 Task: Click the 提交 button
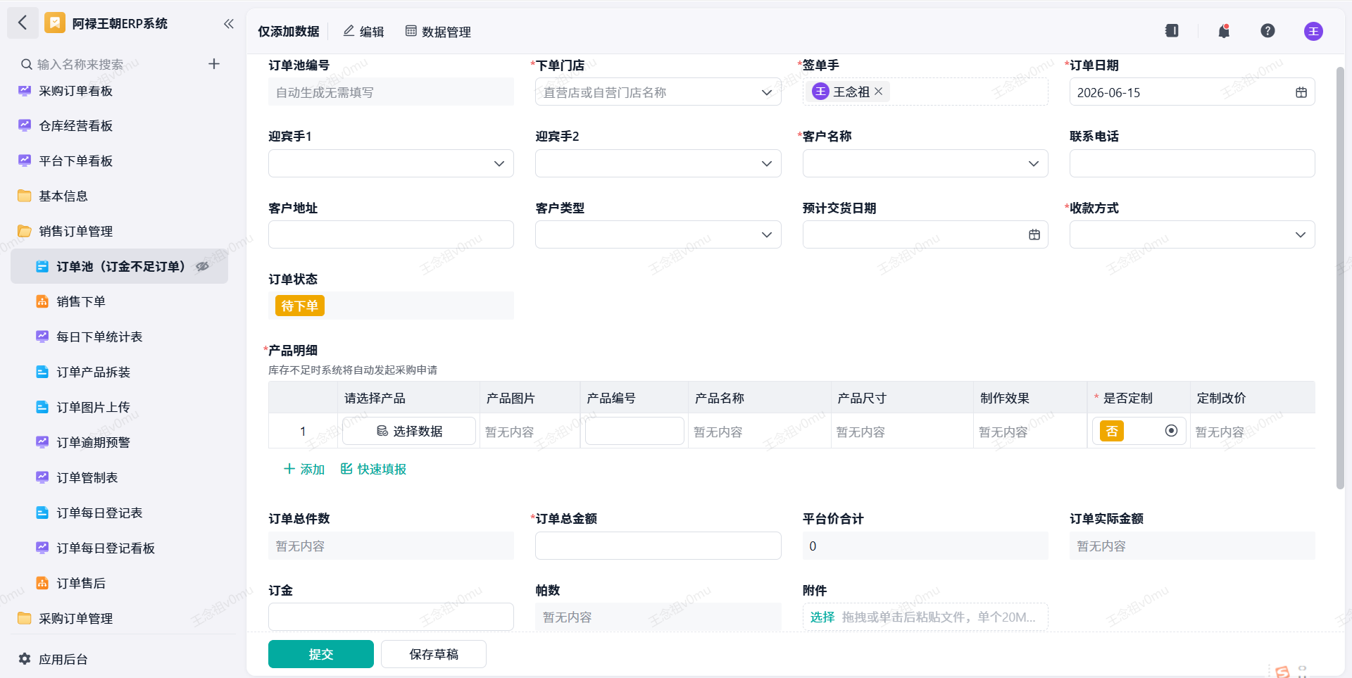coord(320,654)
